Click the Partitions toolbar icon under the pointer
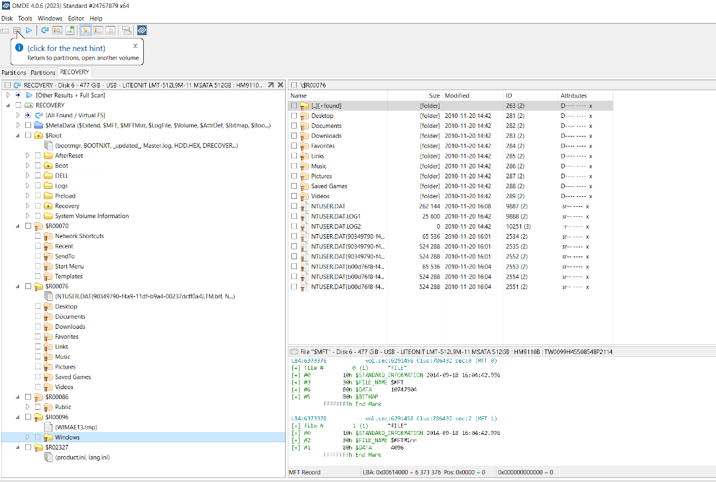The width and height of the screenshot is (716, 482). (x=17, y=30)
